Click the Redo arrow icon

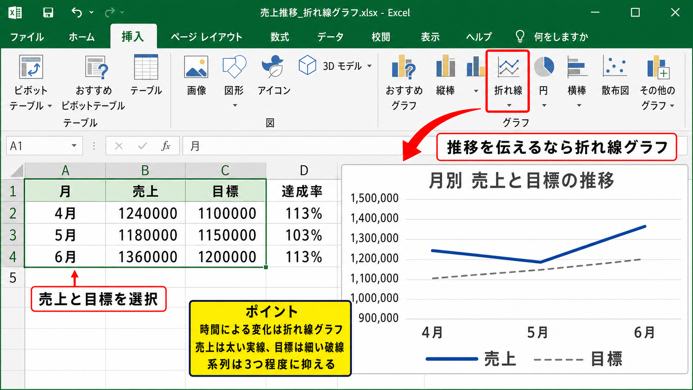110,12
